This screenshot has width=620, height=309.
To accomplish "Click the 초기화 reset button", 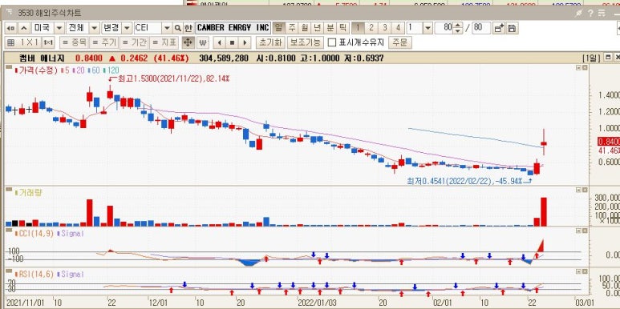I will click(x=270, y=42).
